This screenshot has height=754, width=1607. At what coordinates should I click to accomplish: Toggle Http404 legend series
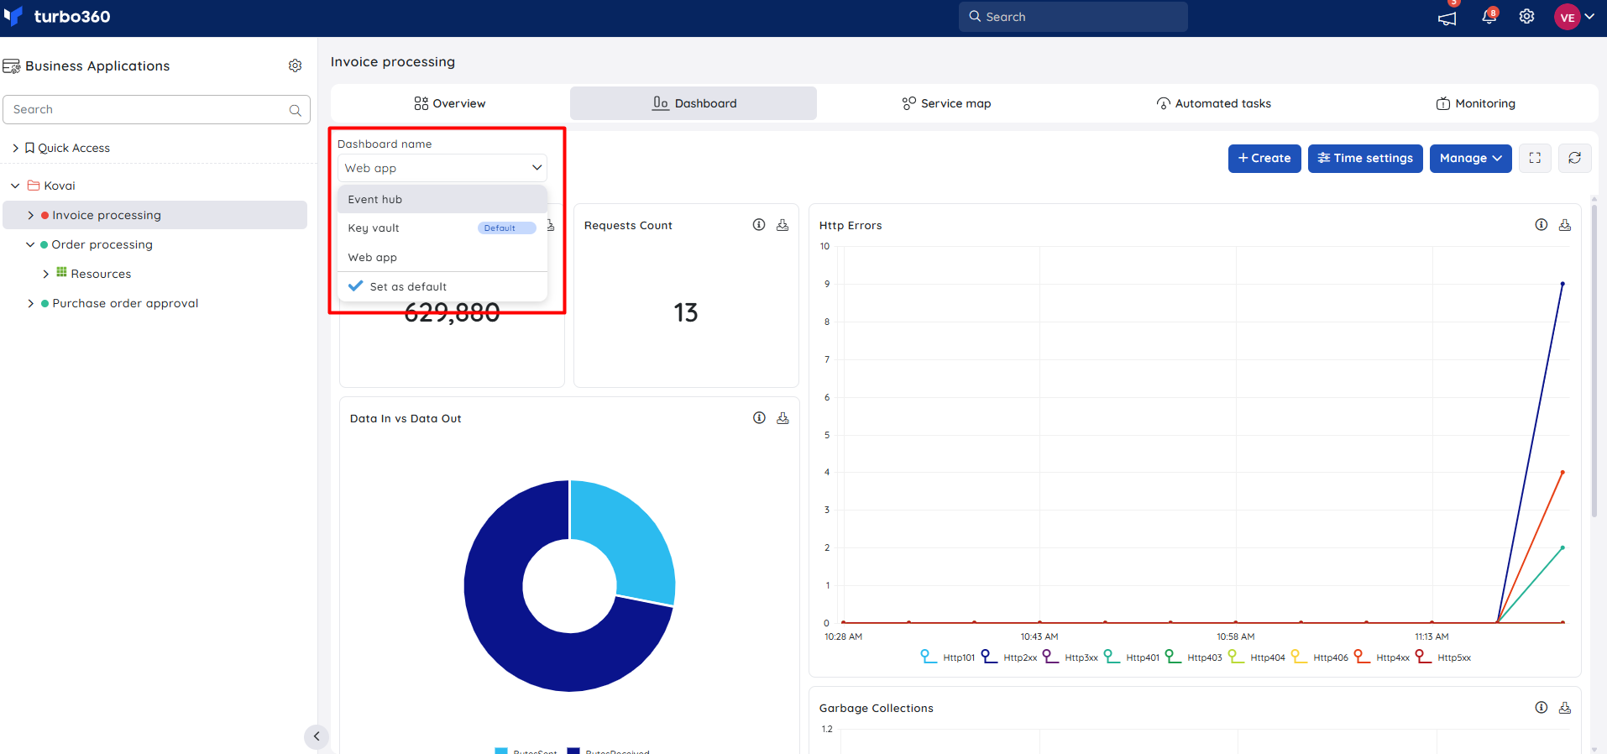(1256, 657)
